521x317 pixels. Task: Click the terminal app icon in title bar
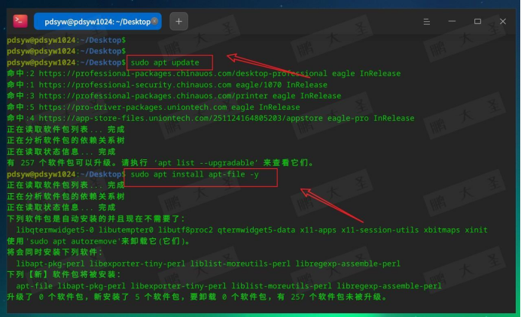[x=20, y=21]
